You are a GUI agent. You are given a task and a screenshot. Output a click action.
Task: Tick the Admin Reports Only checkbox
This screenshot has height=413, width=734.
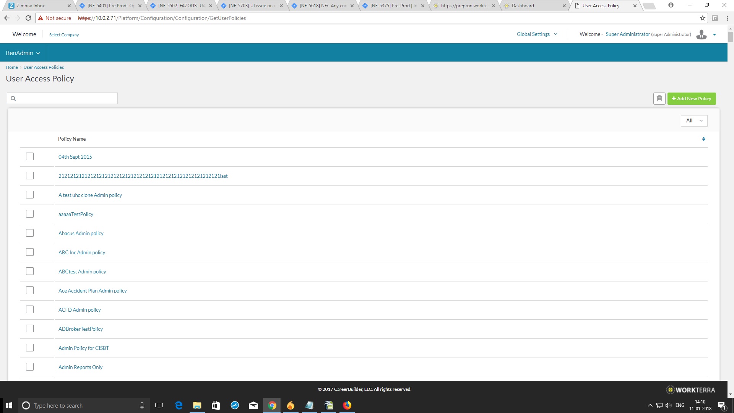(x=30, y=367)
